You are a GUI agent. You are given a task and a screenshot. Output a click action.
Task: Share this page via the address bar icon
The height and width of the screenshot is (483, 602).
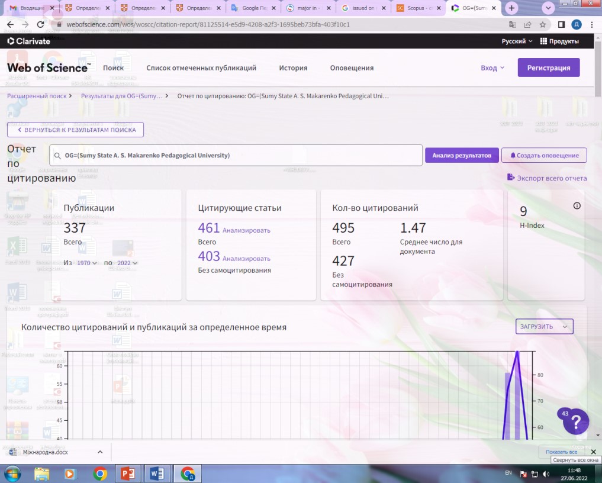tap(527, 25)
